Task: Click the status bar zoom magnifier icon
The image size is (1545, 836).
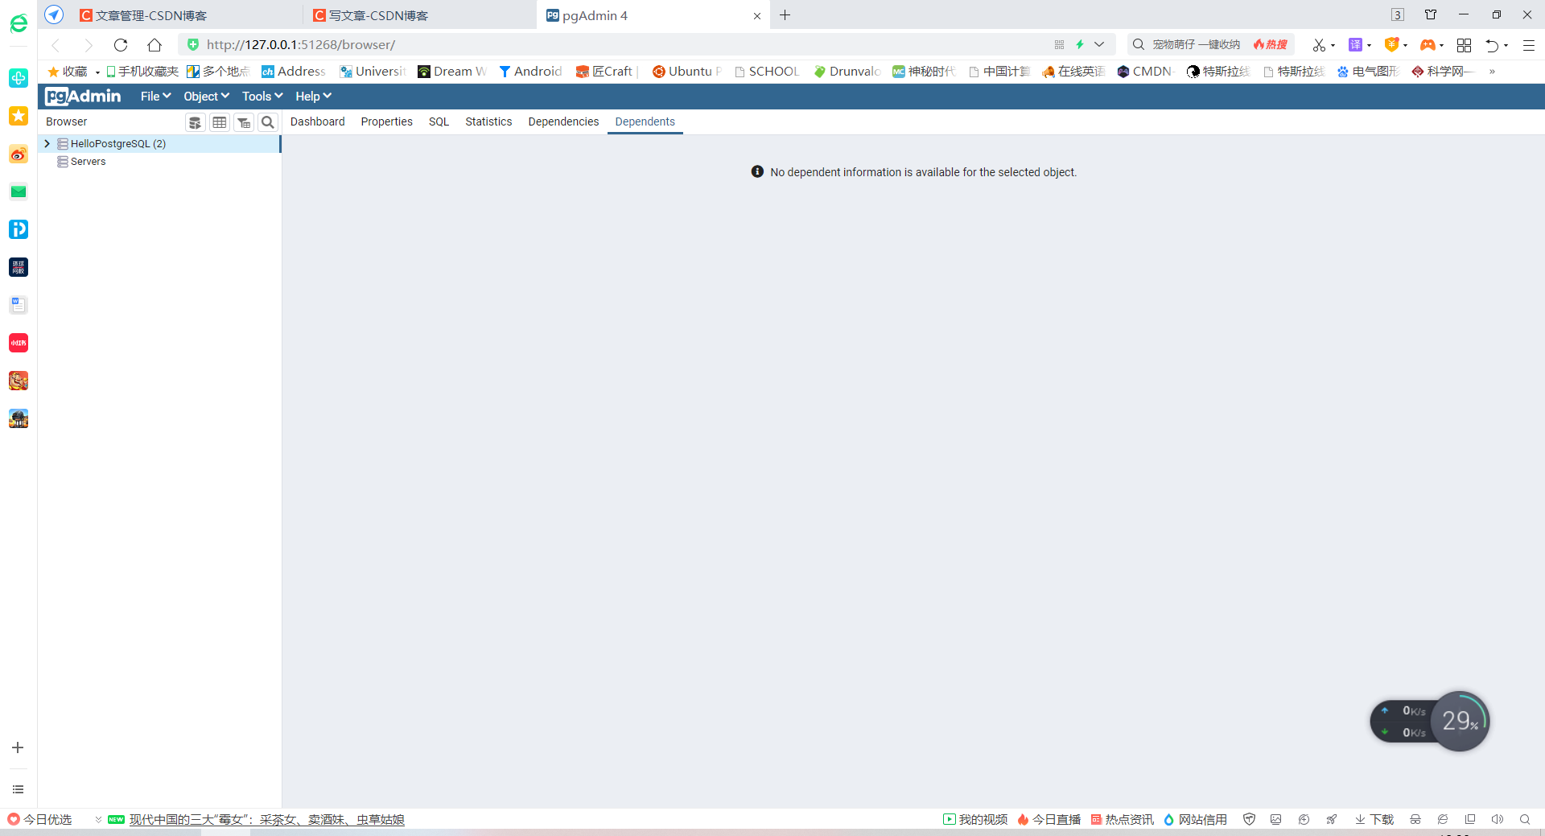Action: pyautogui.click(x=1525, y=819)
